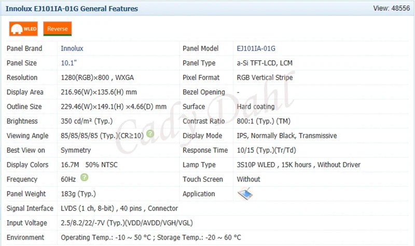Select the '60Hz' frequency value
Screen dimensions: 415x246
click(x=68, y=179)
